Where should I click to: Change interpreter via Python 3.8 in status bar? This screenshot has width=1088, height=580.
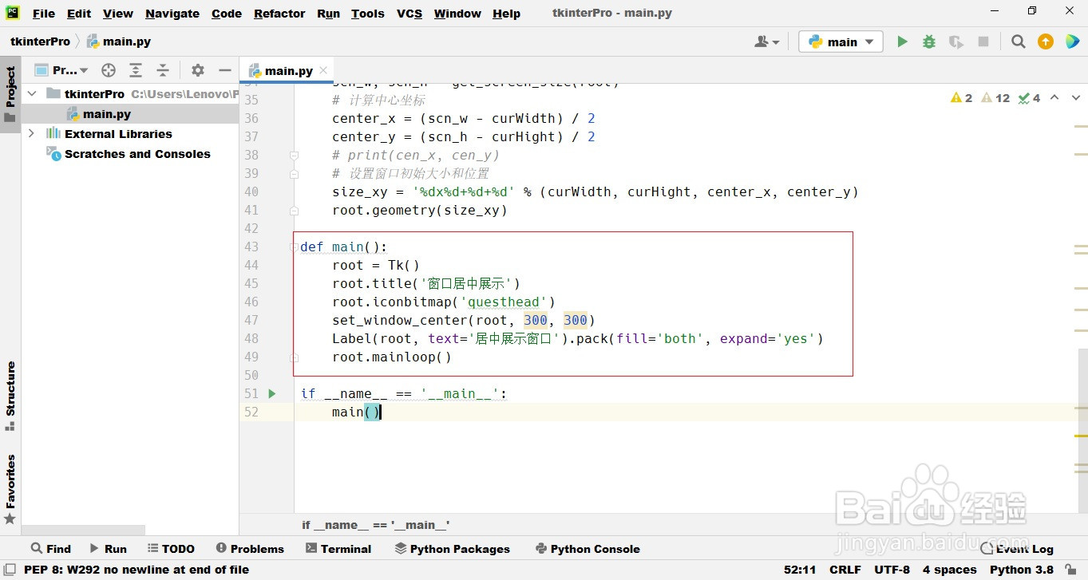[x=1022, y=570]
